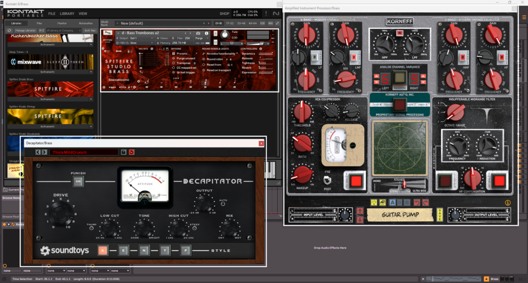Open the Purge dropdown
Image resolution: width=528 pixels, height=283 pixels.
[x=202, y=38]
